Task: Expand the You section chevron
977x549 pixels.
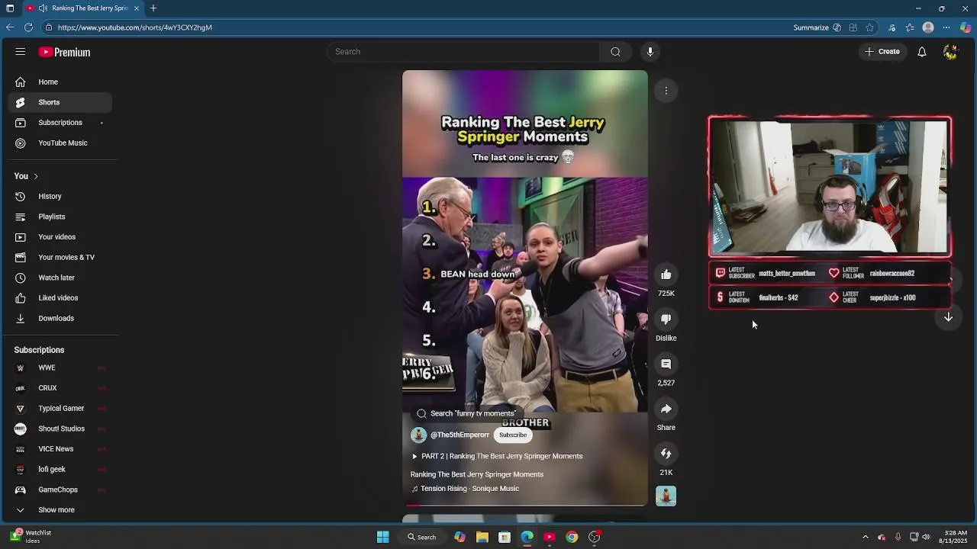Action: click(35, 176)
